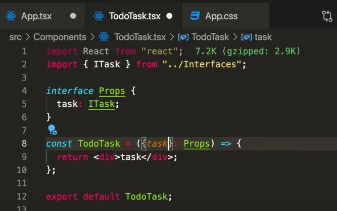Click line number 12 in the gutter
Image resolution: width=337 pixels, height=211 pixels.
point(22,196)
